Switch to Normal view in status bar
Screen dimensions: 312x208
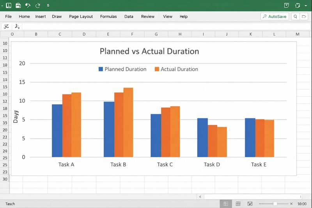225,204
